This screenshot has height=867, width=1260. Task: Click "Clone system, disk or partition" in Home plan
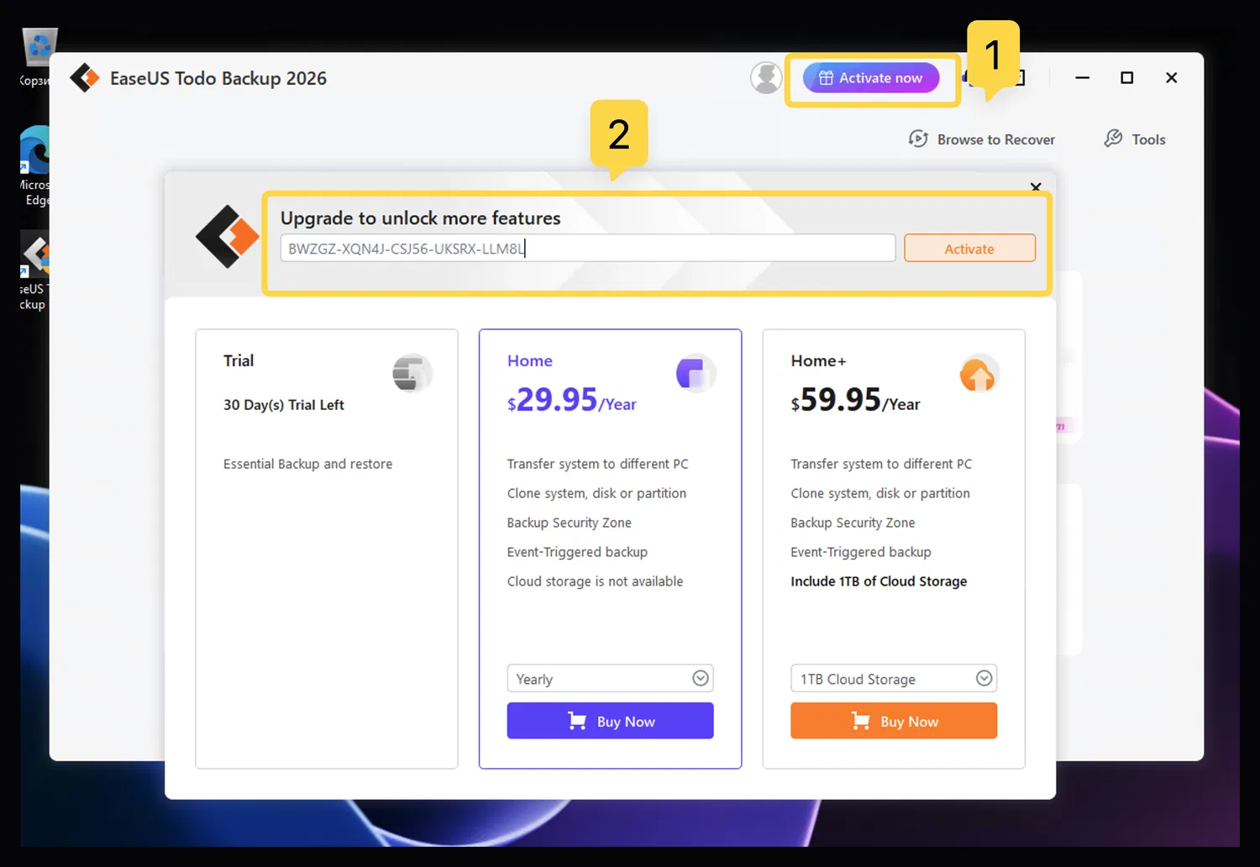click(x=597, y=493)
